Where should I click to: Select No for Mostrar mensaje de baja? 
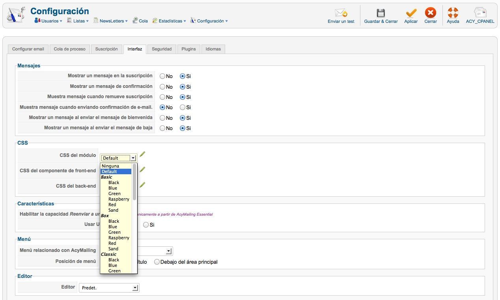point(162,128)
